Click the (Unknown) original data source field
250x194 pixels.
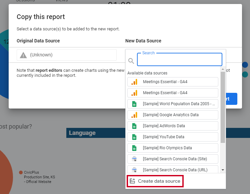[67, 55]
